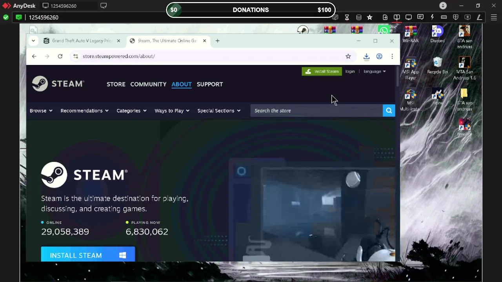Open the SUPPORT menu item
The image size is (502, 282).
(x=210, y=84)
